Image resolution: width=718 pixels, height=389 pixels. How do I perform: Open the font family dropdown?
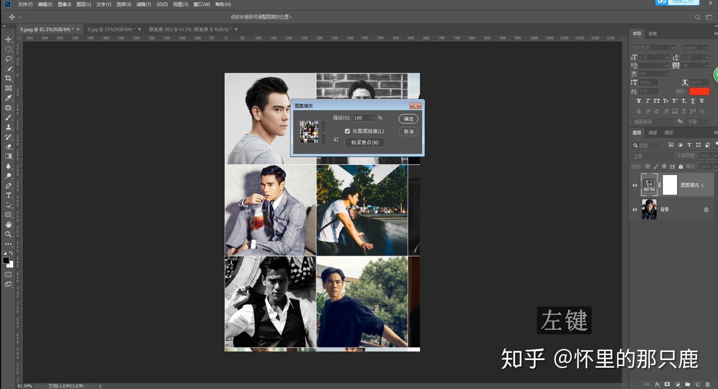click(672, 48)
